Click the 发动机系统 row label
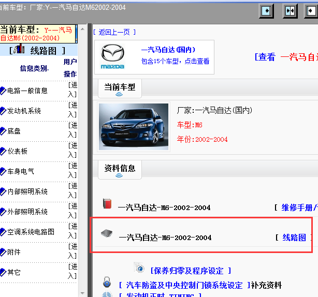The image size is (318, 297). tap(24, 111)
